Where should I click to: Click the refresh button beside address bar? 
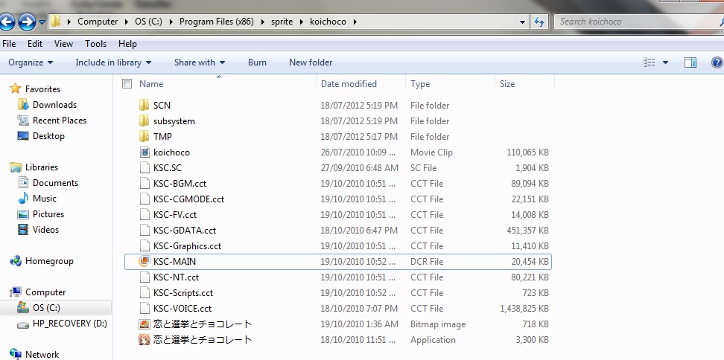539,22
